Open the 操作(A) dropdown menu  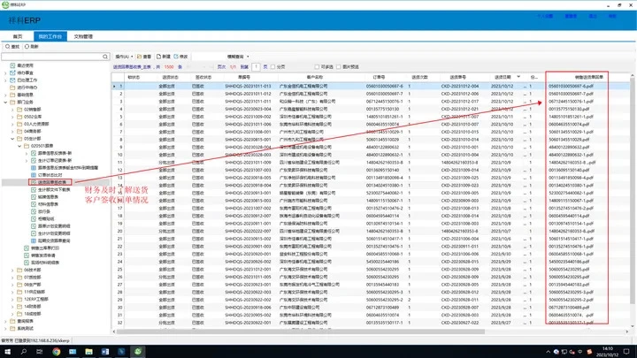click(x=123, y=55)
